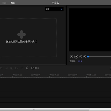Play the preview video

coord(76,56)
